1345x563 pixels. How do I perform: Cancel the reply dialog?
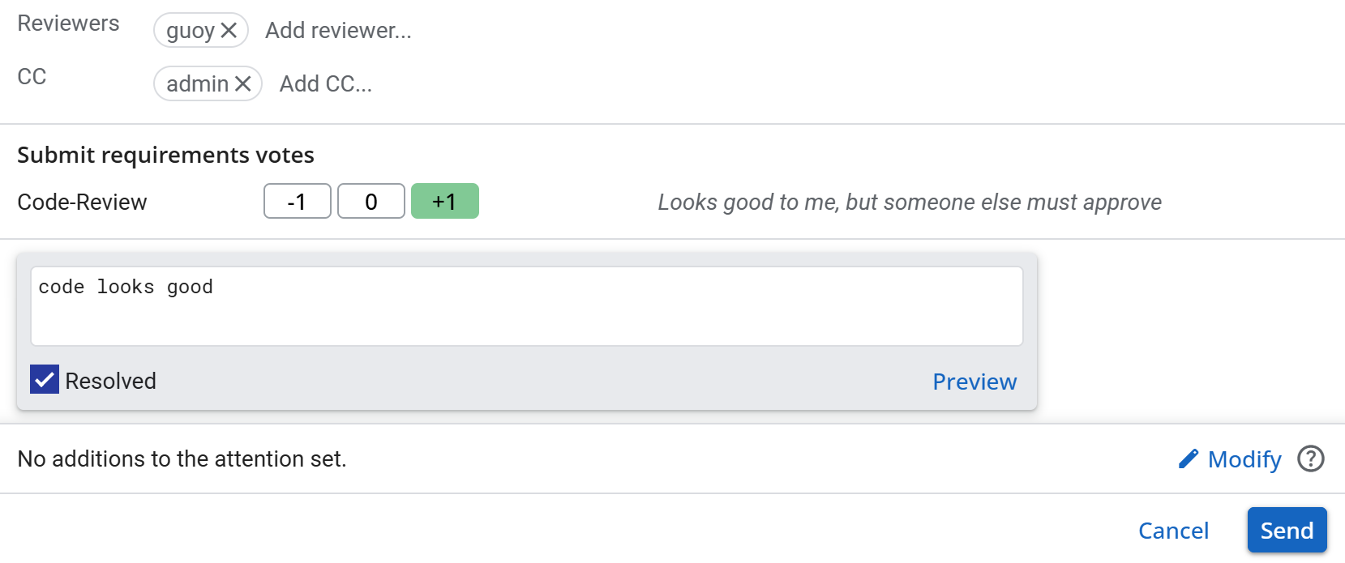(1172, 531)
